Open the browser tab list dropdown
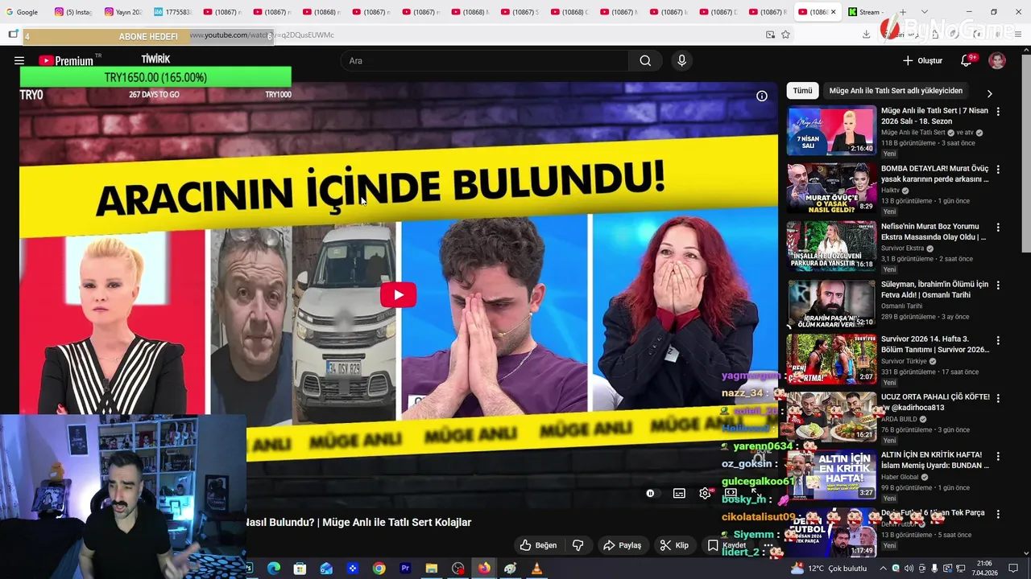Viewport: 1031px width, 579px height. [923, 12]
